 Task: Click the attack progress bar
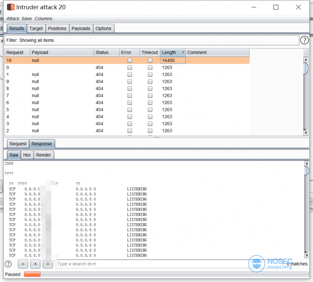(x=166, y=274)
